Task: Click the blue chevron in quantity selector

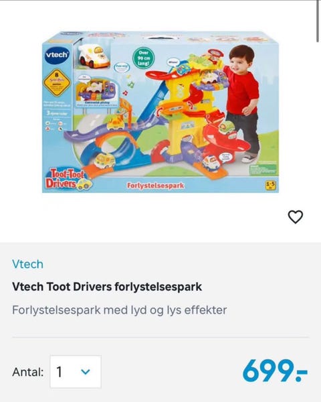Action: coord(85,371)
